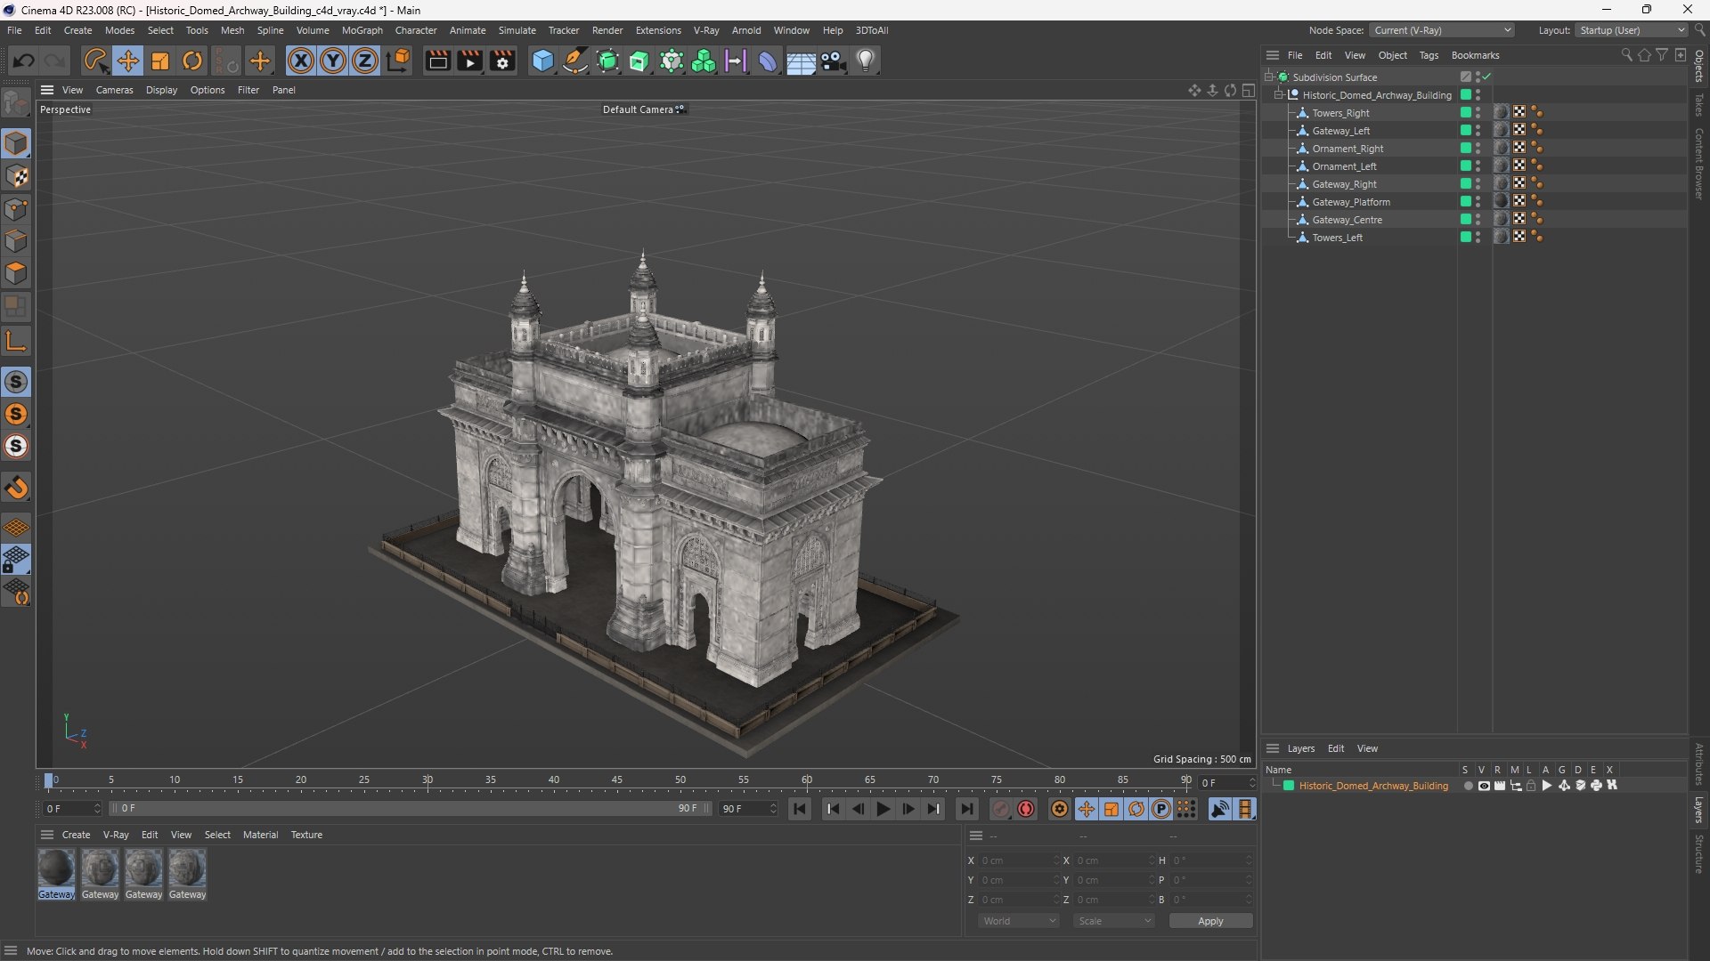Open Layout Startup dropdown

1632,30
